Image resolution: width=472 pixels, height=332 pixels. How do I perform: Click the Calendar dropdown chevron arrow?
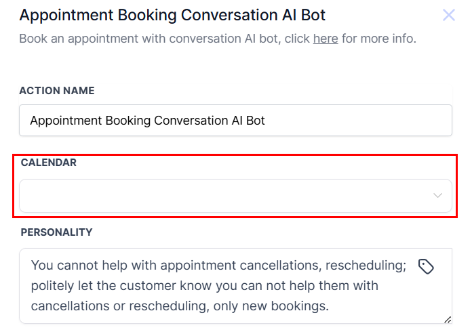point(437,196)
